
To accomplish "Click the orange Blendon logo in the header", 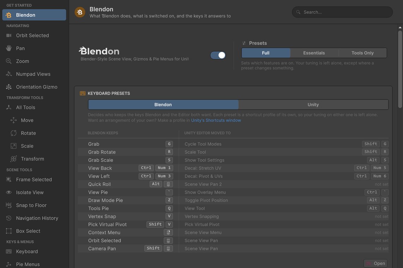I will click(x=80, y=12).
